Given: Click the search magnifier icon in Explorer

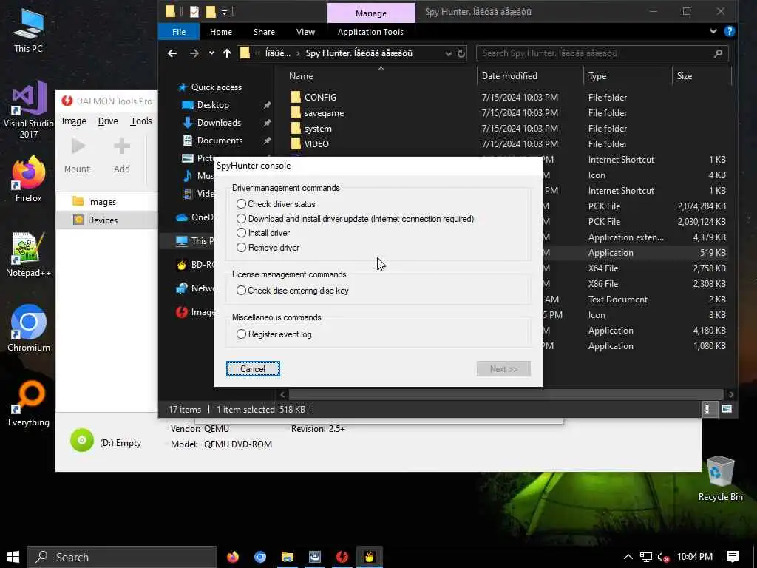Looking at the screenshot, I should pyautogui.click(x=719, y=53).
